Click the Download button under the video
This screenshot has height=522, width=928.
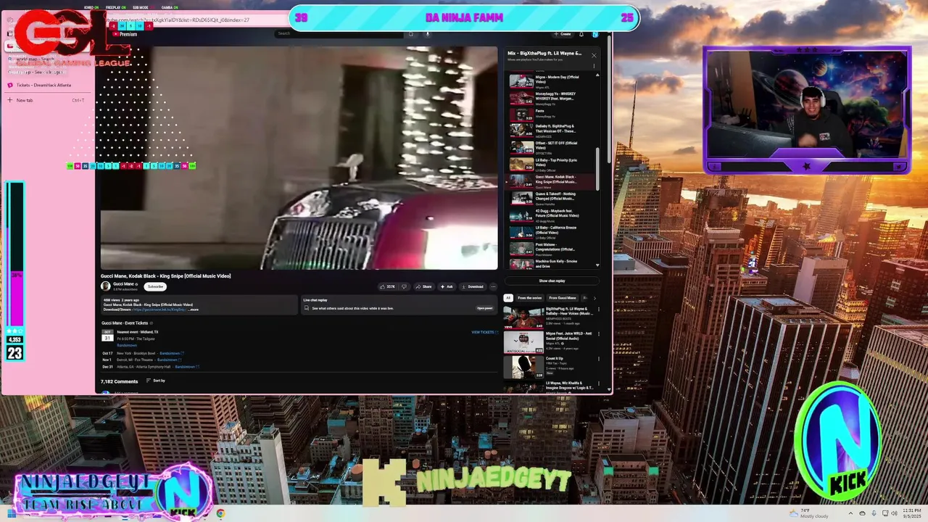(473, 286)
